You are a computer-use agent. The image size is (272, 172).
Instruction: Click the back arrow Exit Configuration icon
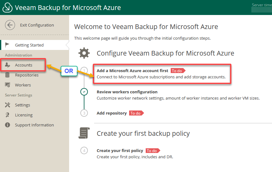pos(10,25)
